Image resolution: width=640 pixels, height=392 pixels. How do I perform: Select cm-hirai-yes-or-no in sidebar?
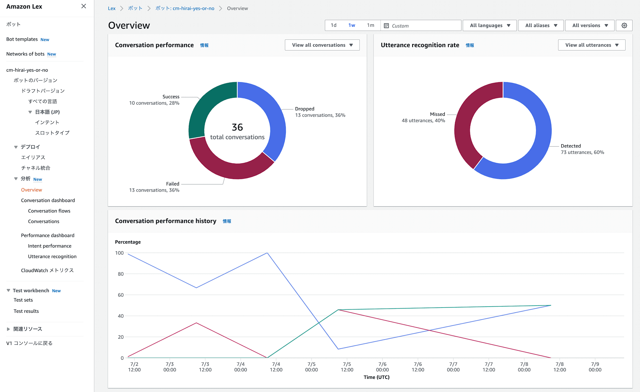point(27,70)
